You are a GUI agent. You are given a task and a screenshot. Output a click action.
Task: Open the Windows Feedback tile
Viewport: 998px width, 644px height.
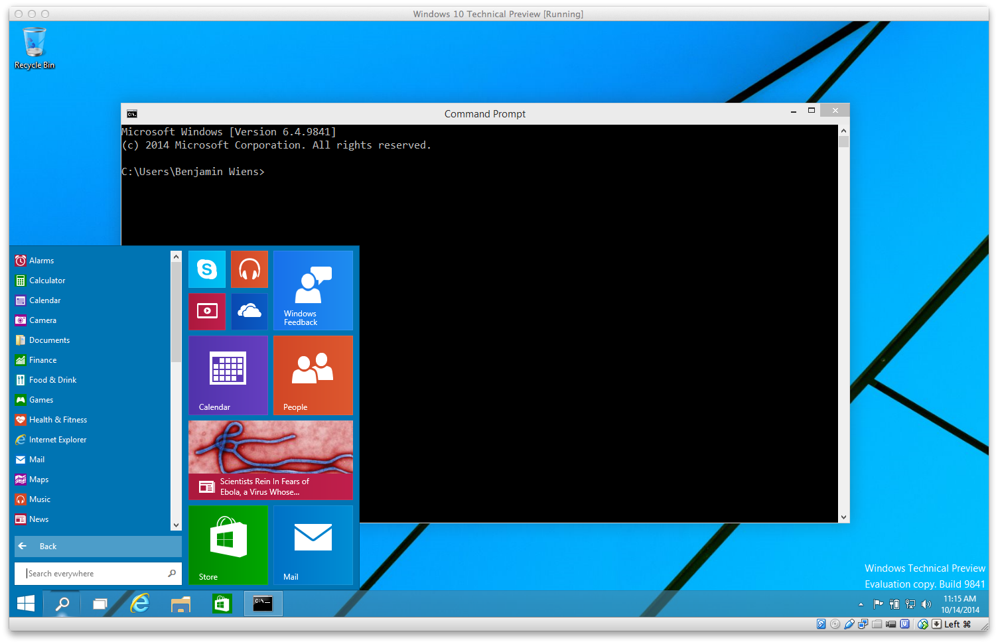(x=313, y=290)
